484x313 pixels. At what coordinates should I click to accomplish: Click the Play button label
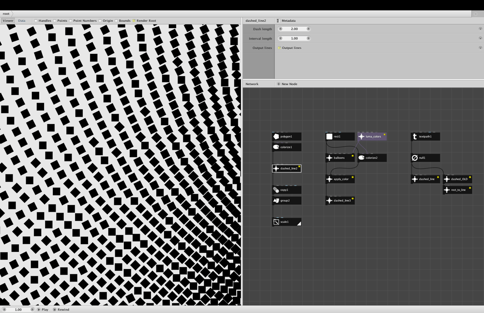[x=45, y=310]
